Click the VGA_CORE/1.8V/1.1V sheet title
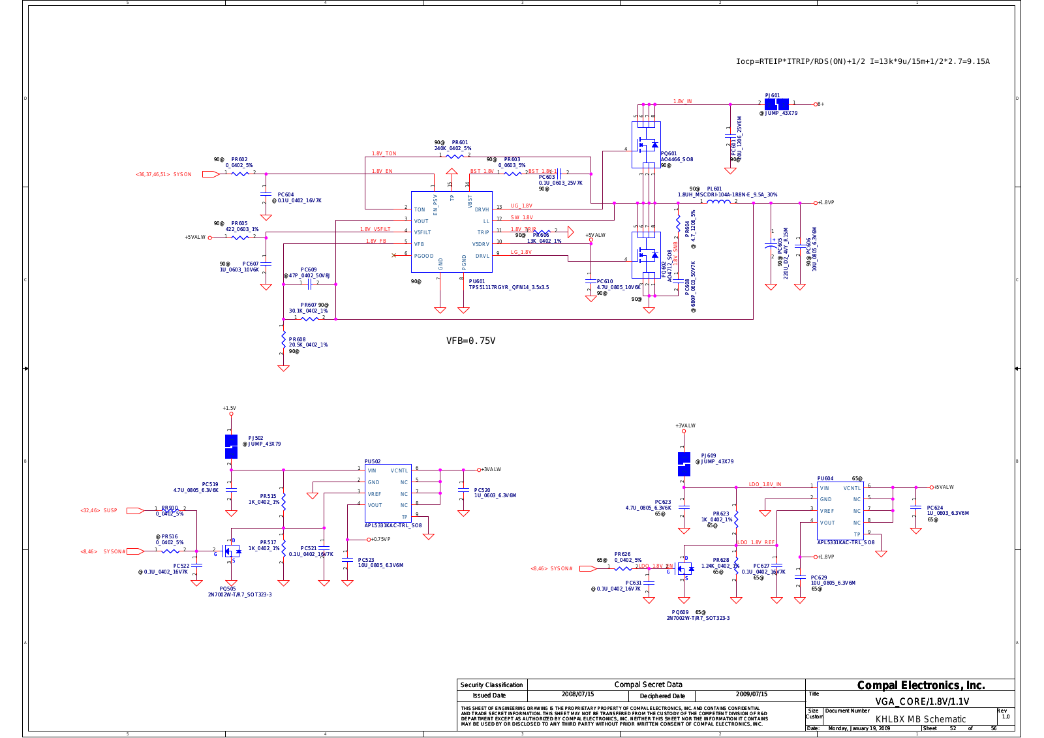Viewport: 1044px width, 738px height. [x=922, y=701]
